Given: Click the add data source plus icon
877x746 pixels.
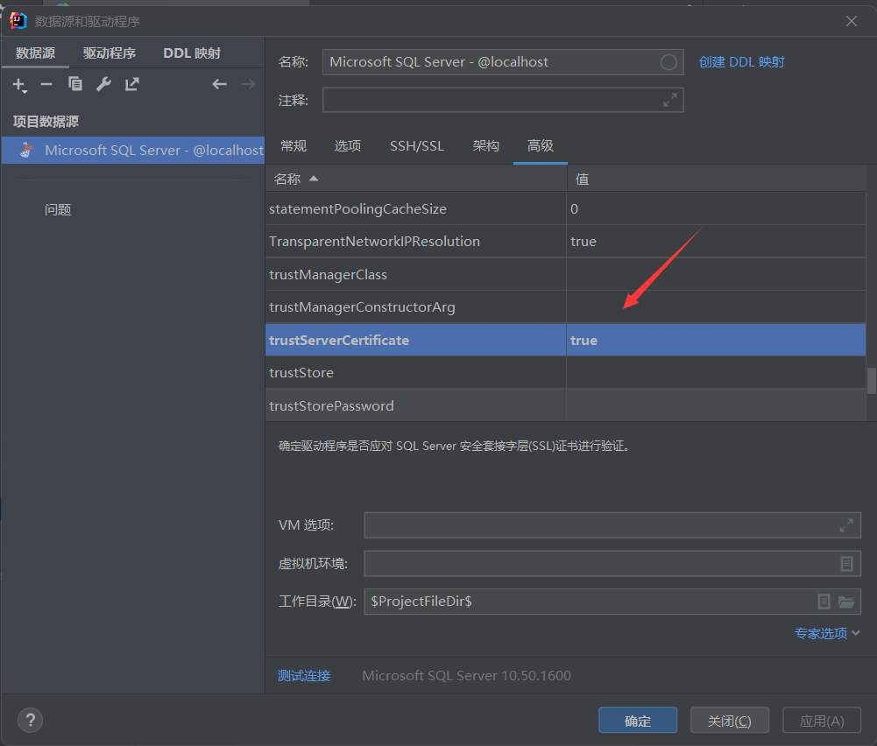Looking at the screenshot, I should tap(19, 85).
